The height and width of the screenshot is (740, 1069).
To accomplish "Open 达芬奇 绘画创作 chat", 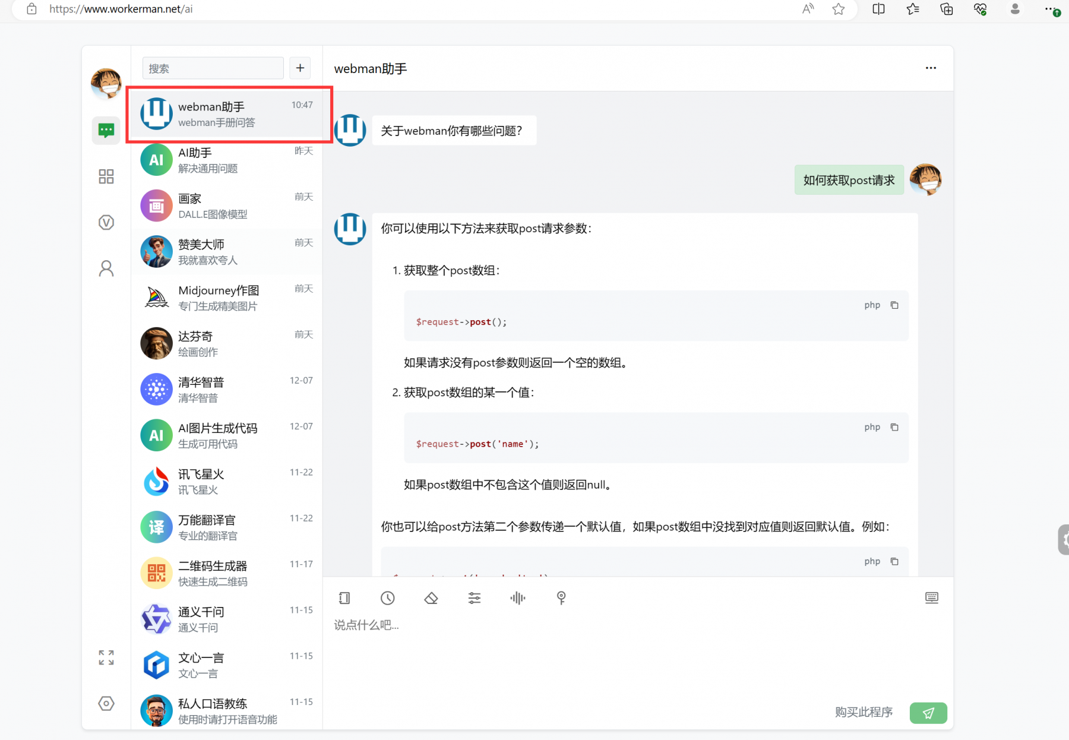I will point(227,343).
